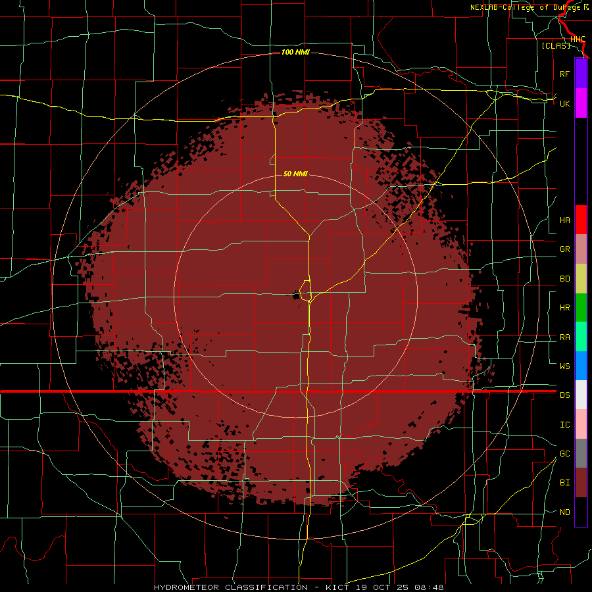Click the purple RF legend color swatch
The image size is (592, 592).
[581, 74]
